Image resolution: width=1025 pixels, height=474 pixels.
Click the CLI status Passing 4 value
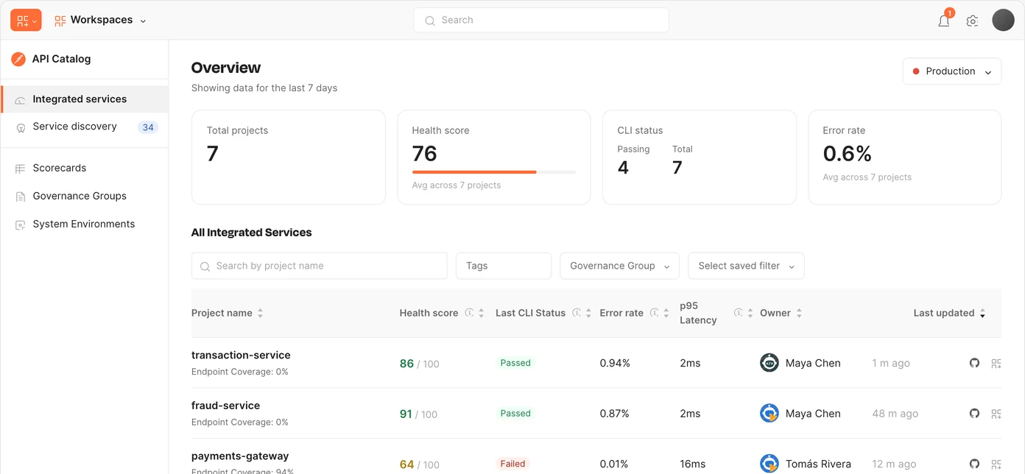click(623, 168)
